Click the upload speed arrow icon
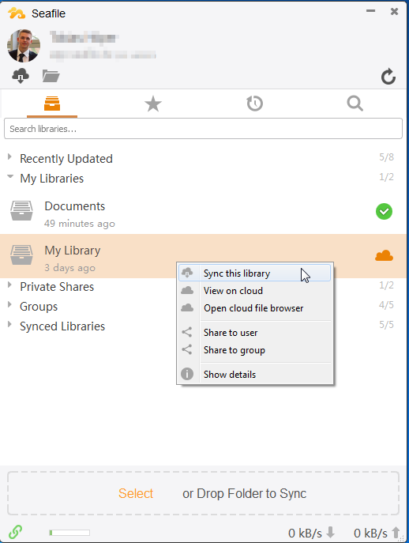The image size is (409, 543). pos(396,532)
